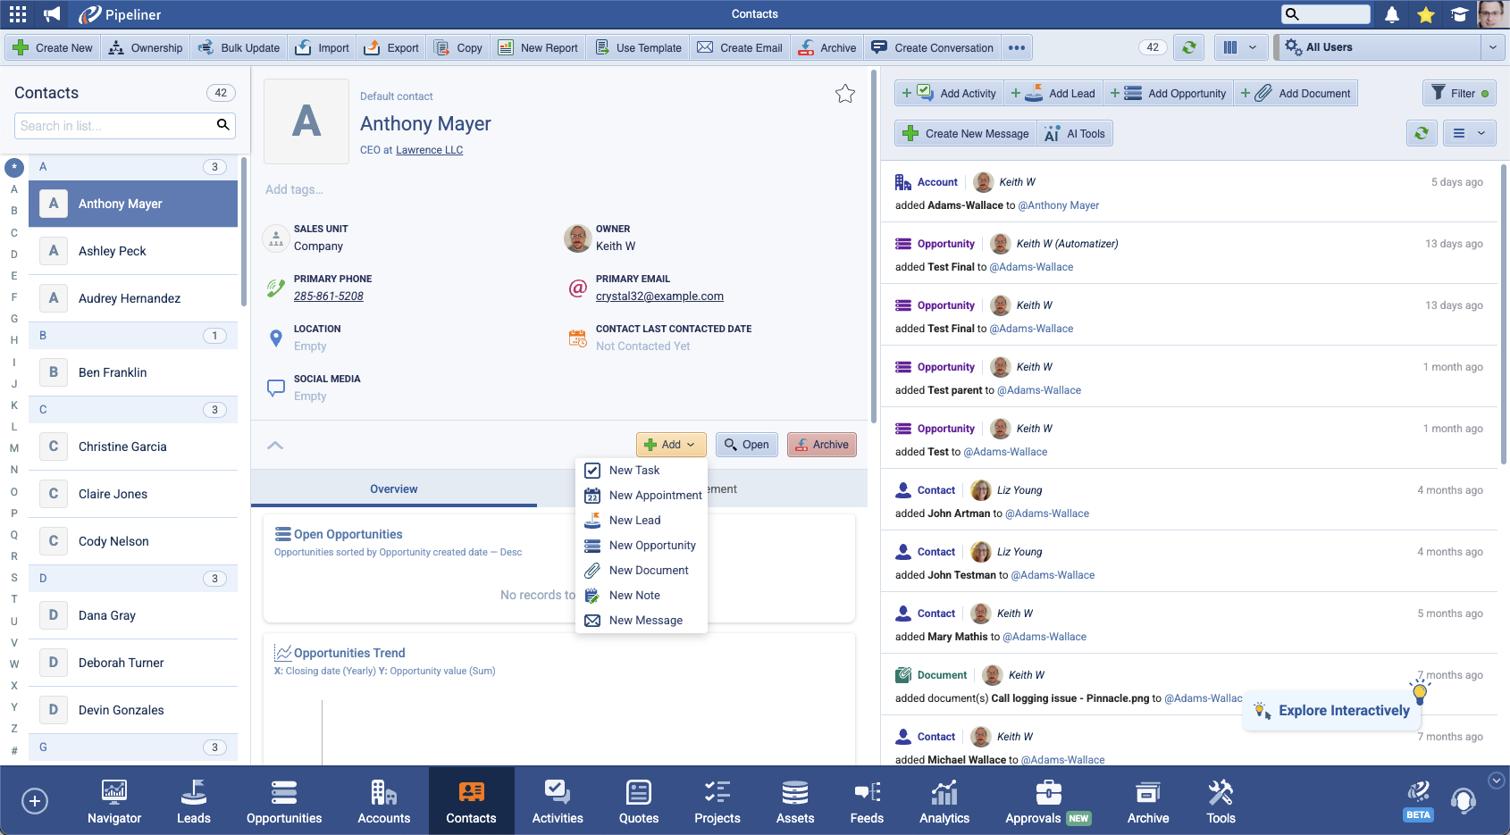Star Anthony Mayer as favorite
This screenshot has height=835, width=1510.
[x=844, y=94]
